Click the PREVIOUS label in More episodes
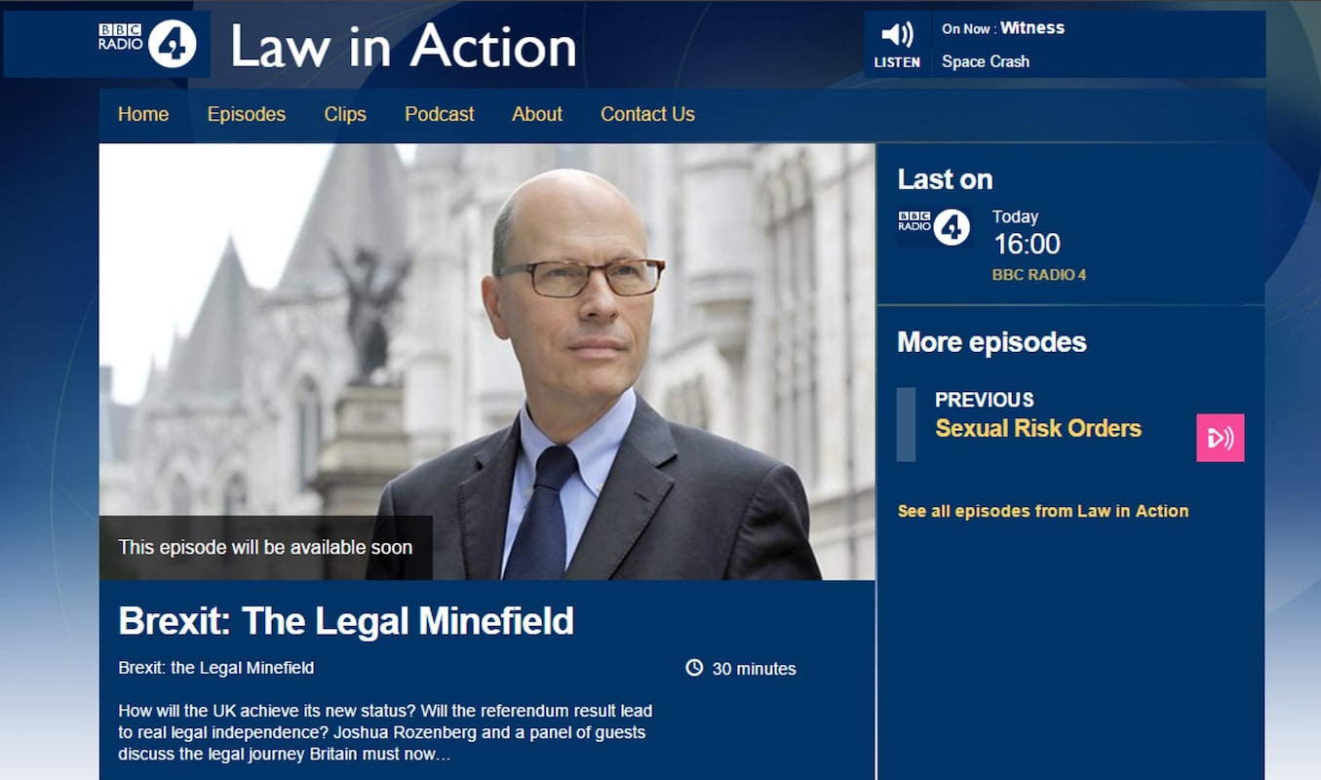The image size is (1321, 780). (985, 400)
